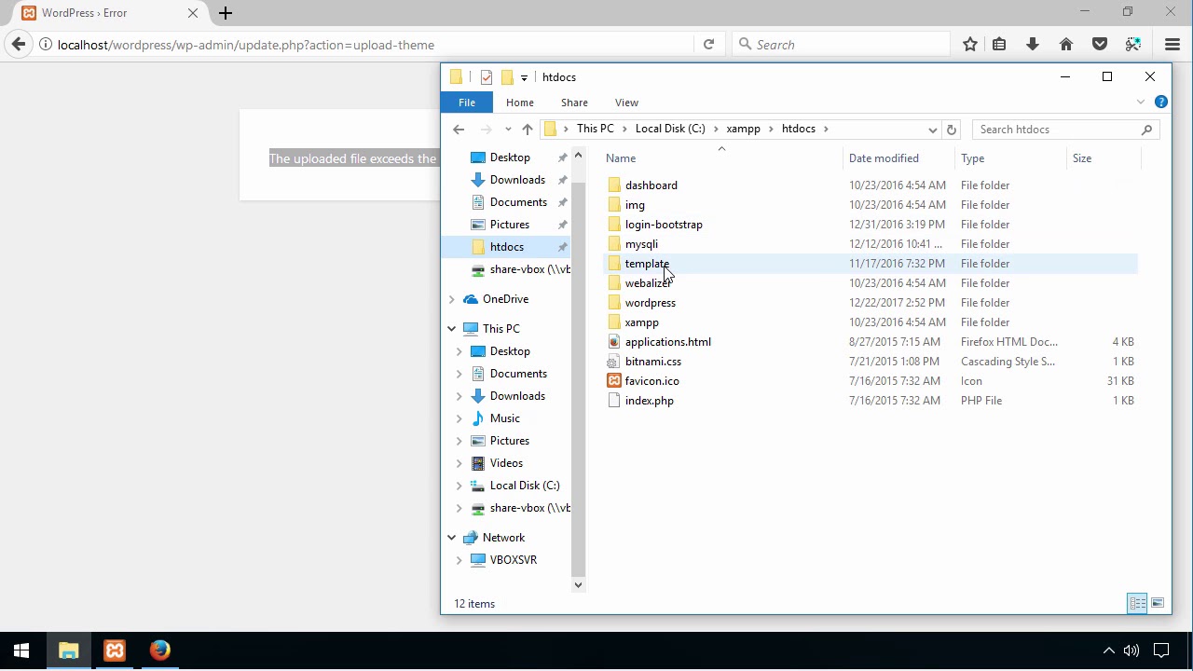Close the WordPress Error tab
The height and width of the screenshot is (671, 1193).
click(193, 13)
